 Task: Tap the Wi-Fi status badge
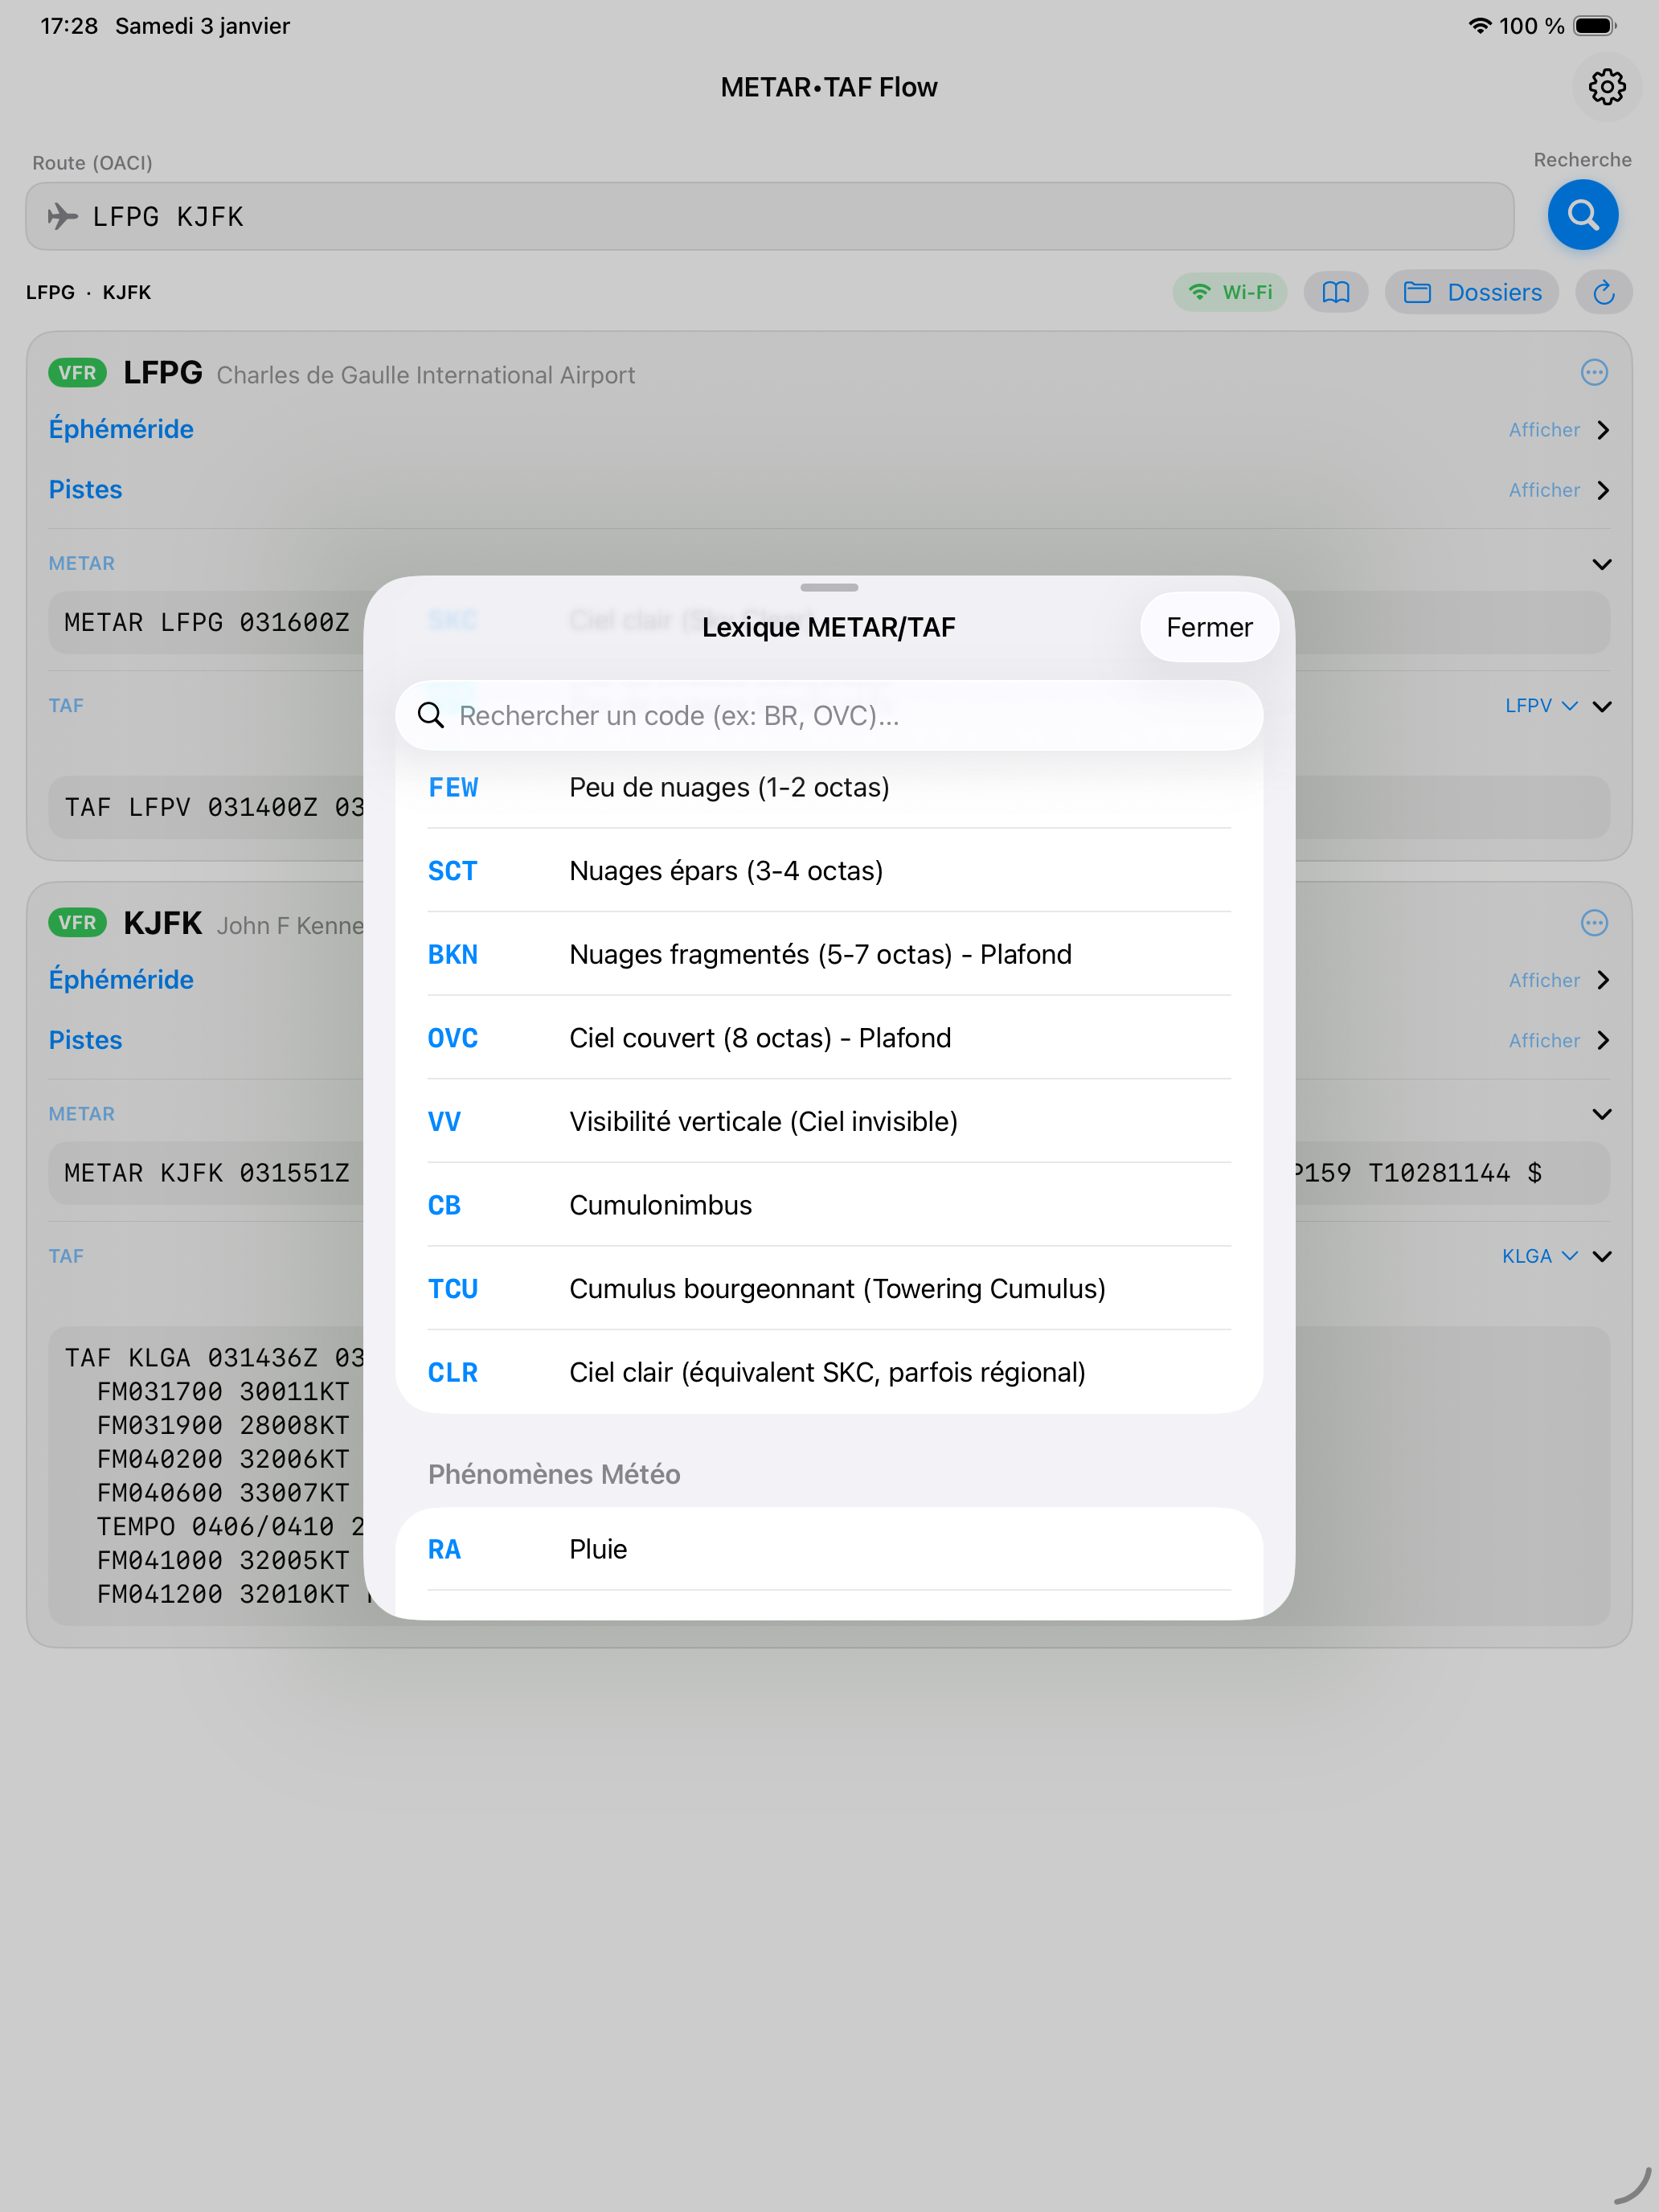point(1230,292)
